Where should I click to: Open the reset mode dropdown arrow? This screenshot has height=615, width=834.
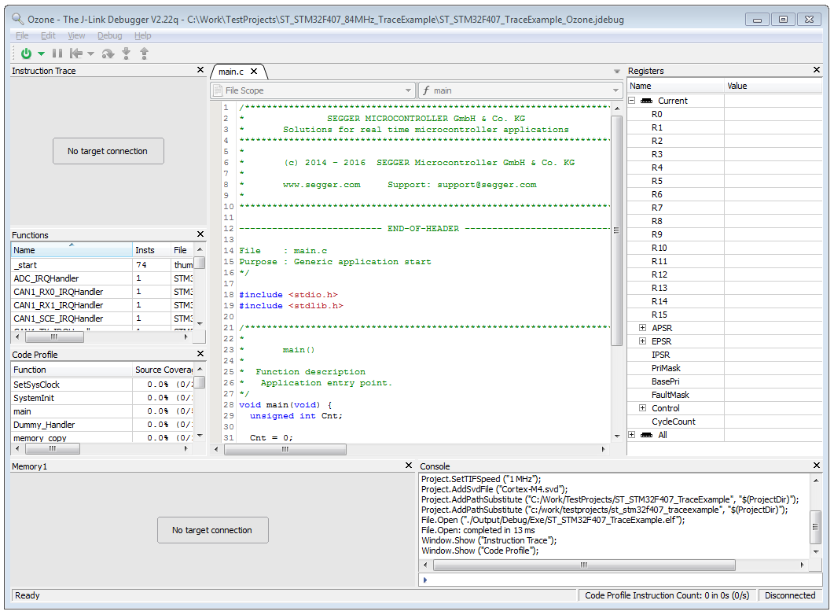[x=91, y=53]
